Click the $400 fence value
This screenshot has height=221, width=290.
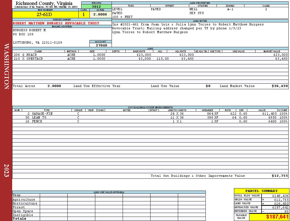click(272, 121)
